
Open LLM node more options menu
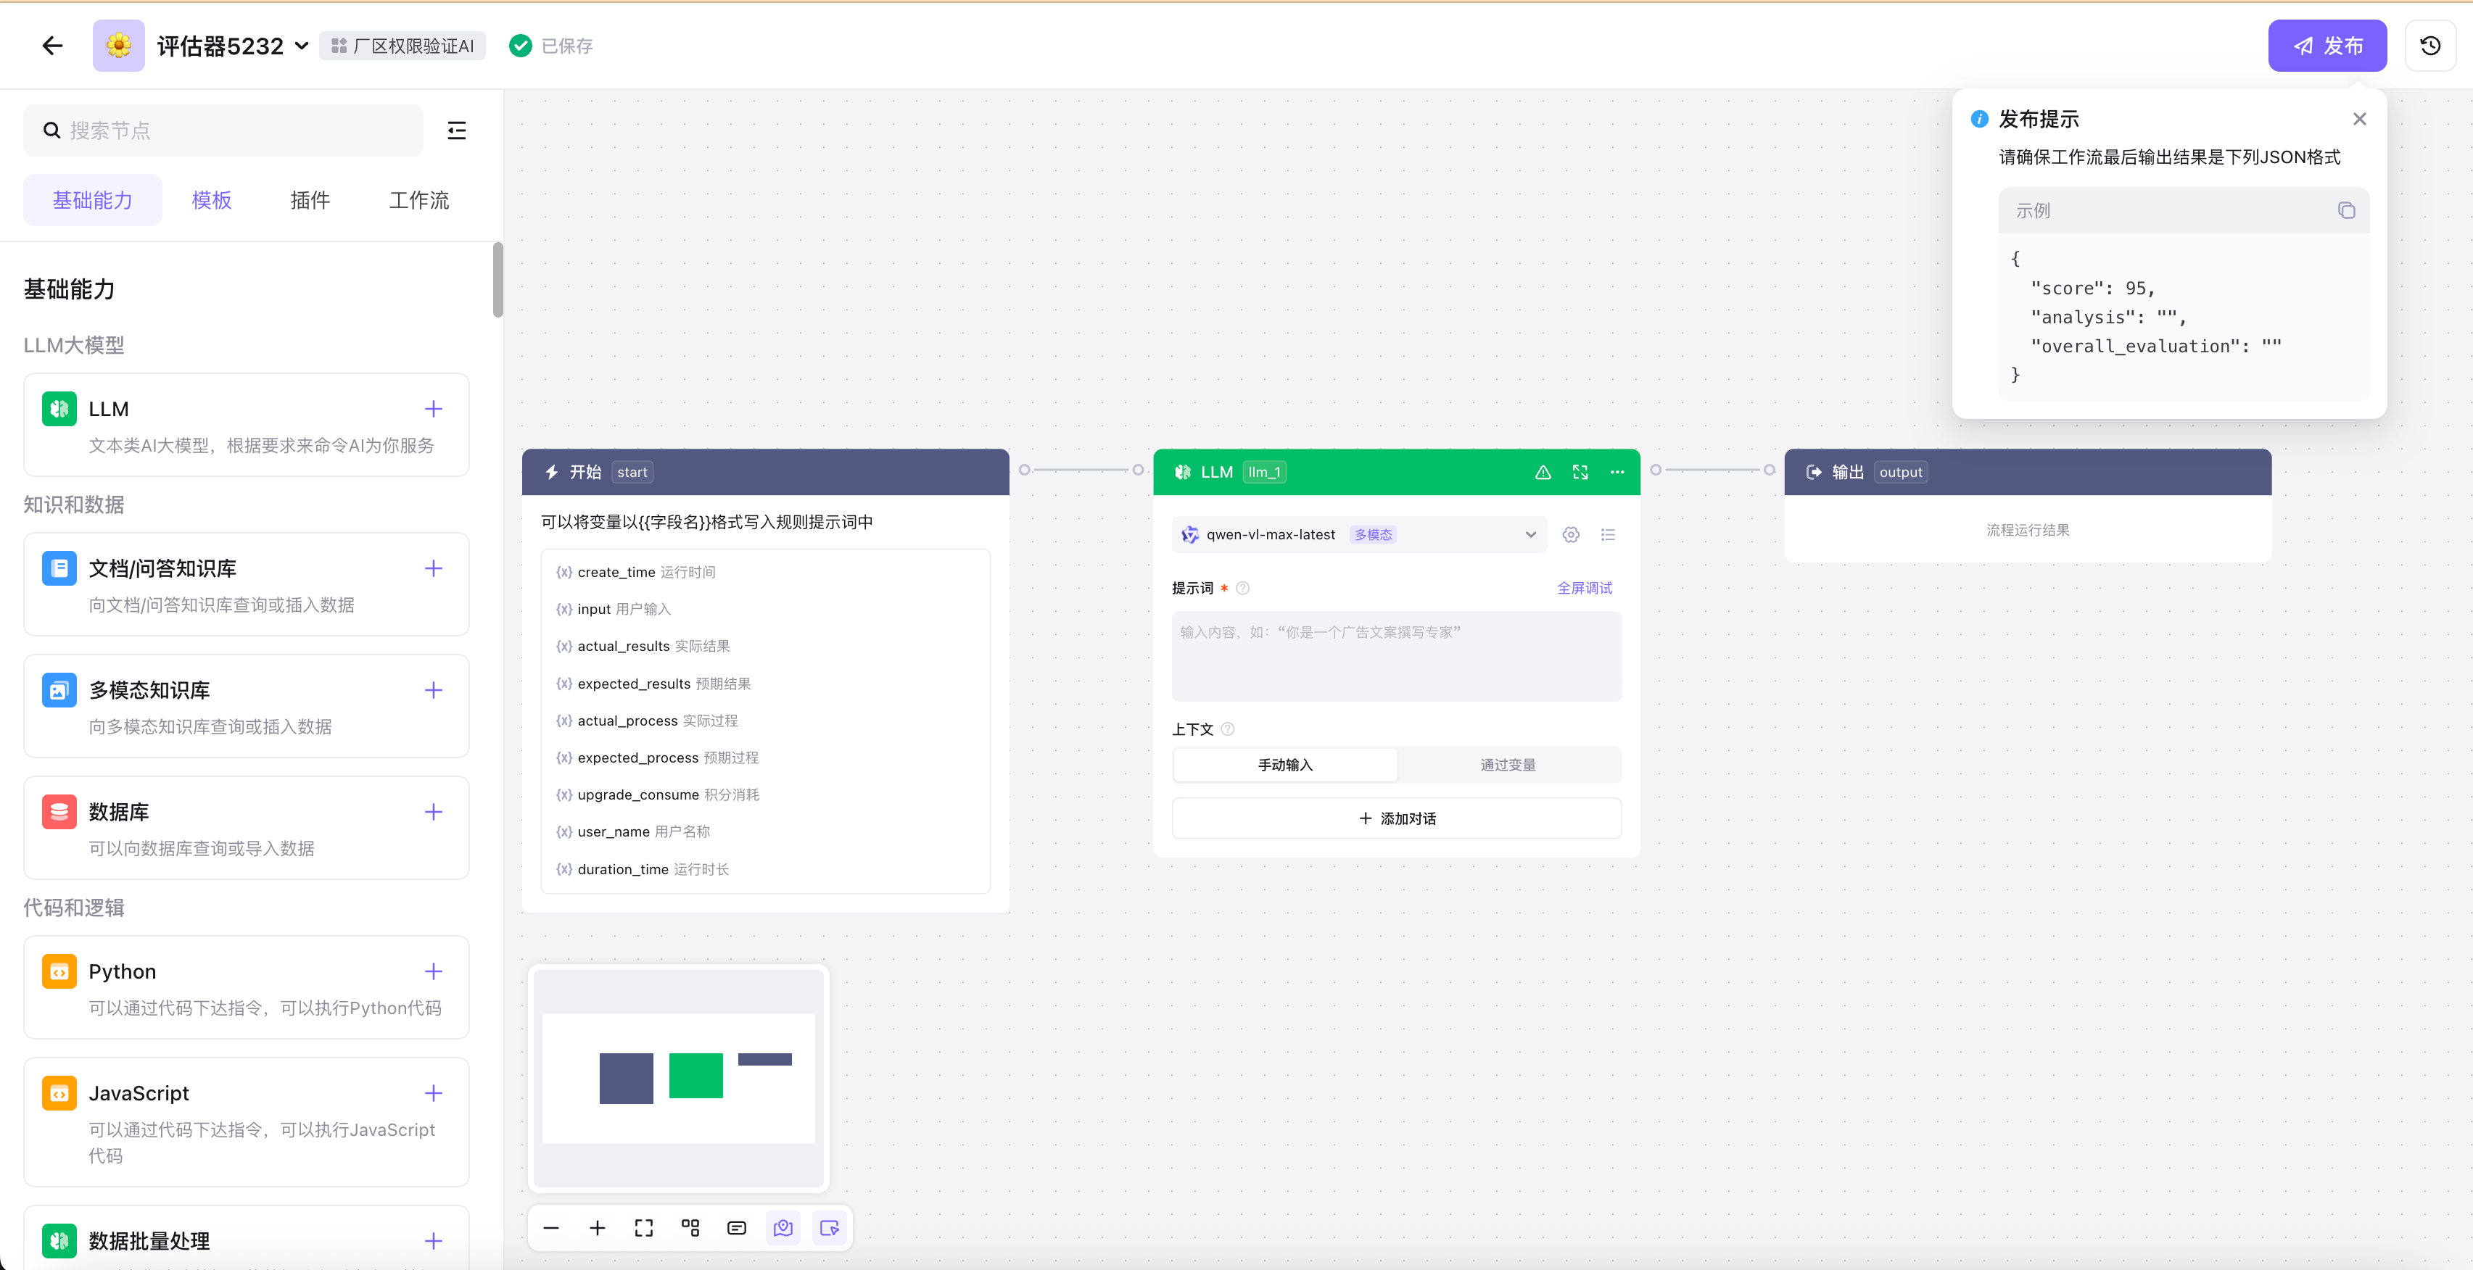click(x=1618, y=472)
